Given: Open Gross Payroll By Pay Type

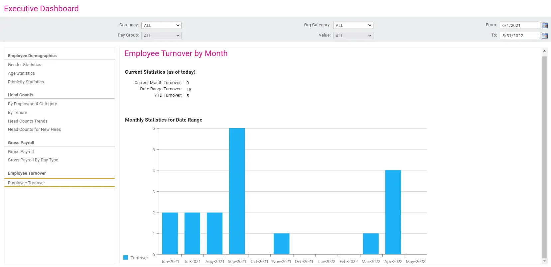Looking at the screenshot, I should [33, 160].
